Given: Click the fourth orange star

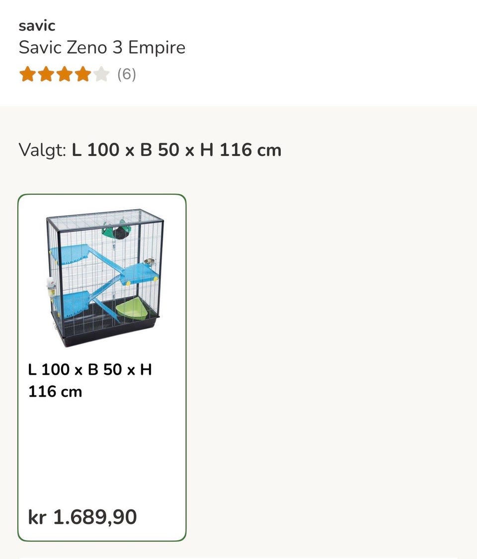Looking at the screenshot, I should click(x=83, y=74).
